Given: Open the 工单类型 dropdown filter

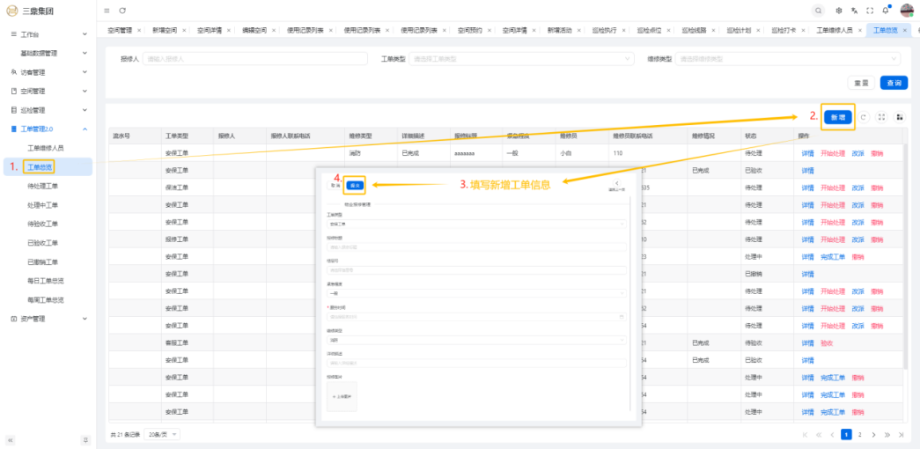Looking at the screenshot, I should 521,59.
